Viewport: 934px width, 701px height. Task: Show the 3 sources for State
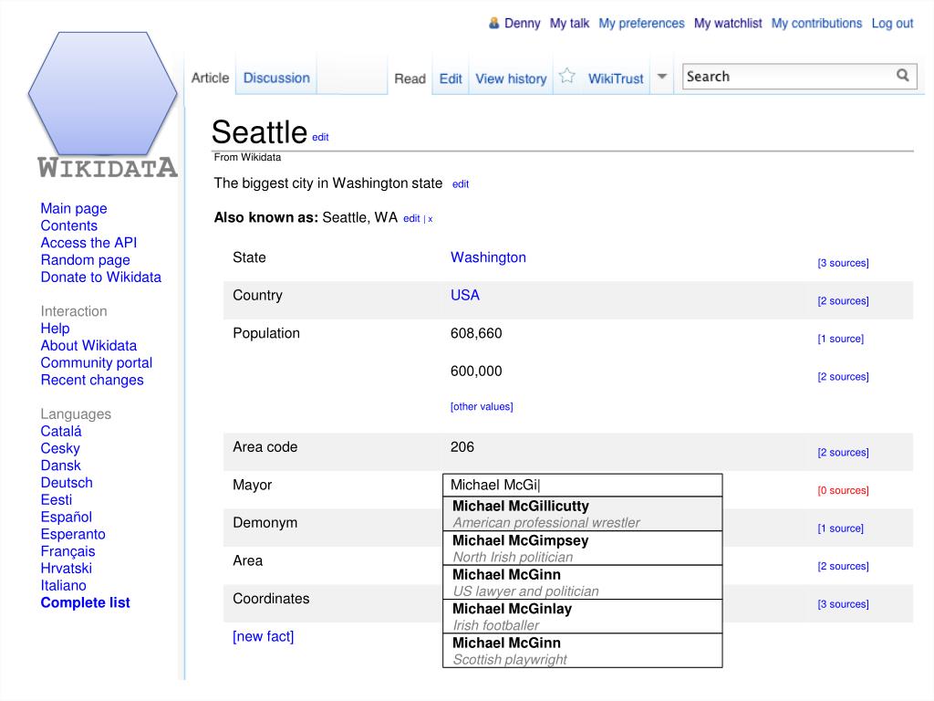pyautogui.click(x=843, y=263)
